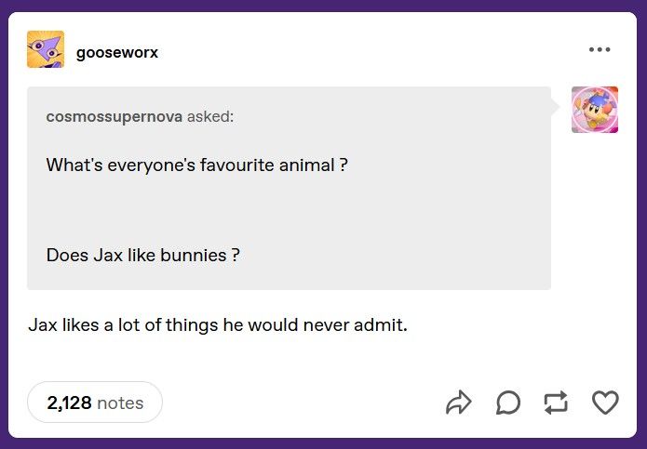Click the share arrow icon

[458, 403]
